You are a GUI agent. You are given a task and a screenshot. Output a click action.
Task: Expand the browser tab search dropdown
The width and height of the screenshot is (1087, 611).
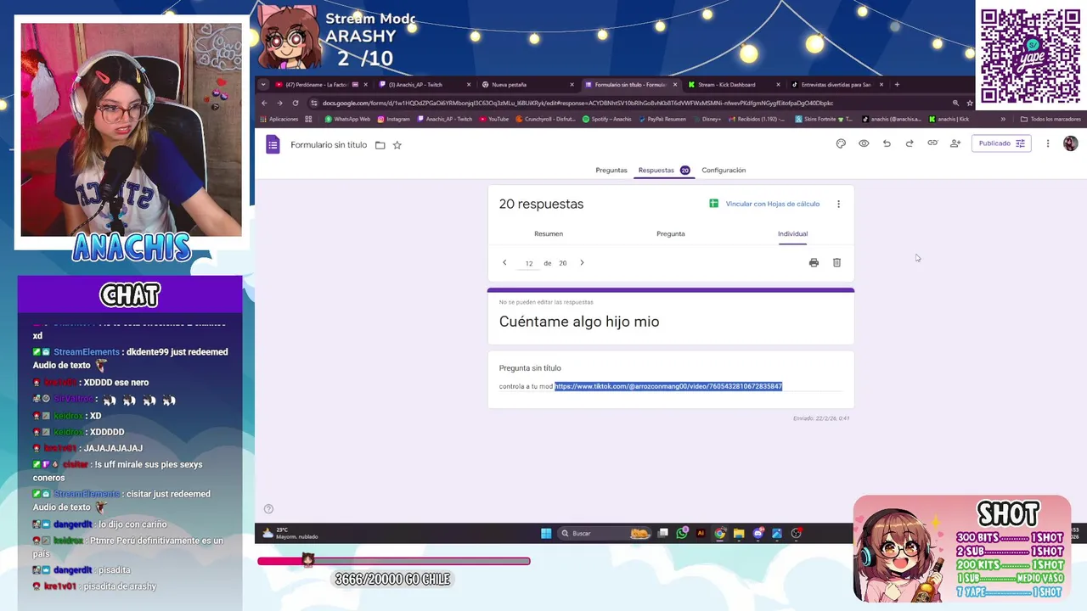click(263, 85)
